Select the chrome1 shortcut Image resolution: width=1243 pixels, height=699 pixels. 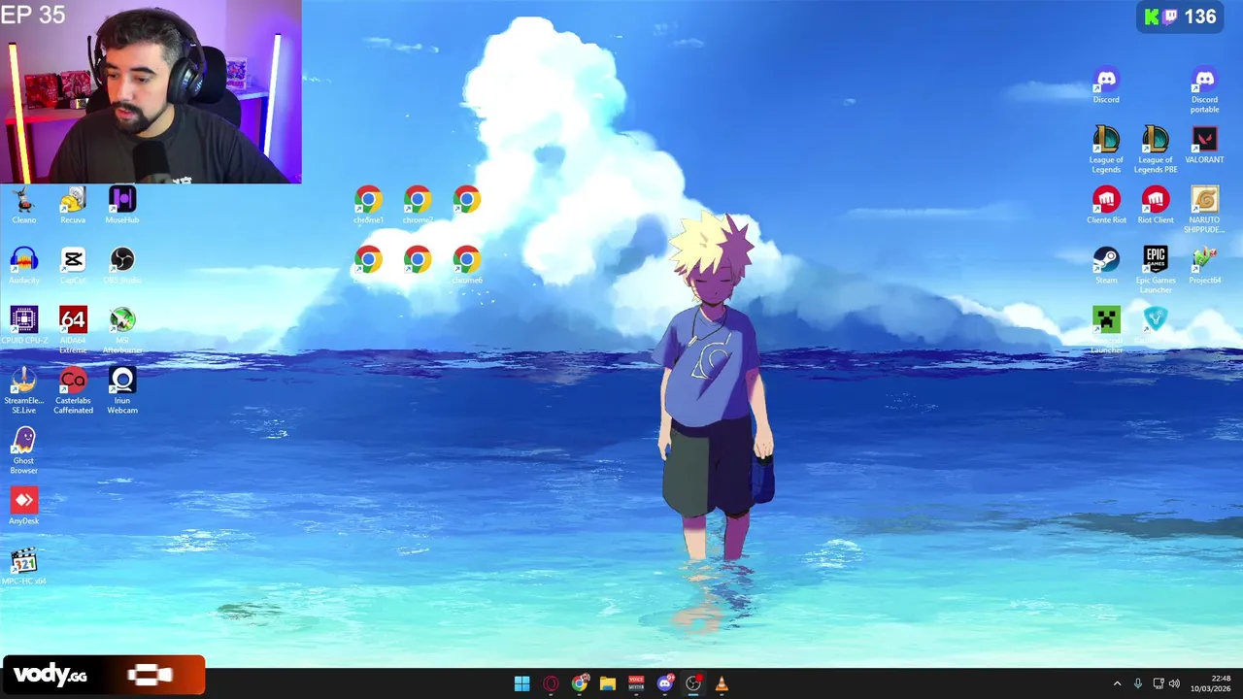point(368,205)
